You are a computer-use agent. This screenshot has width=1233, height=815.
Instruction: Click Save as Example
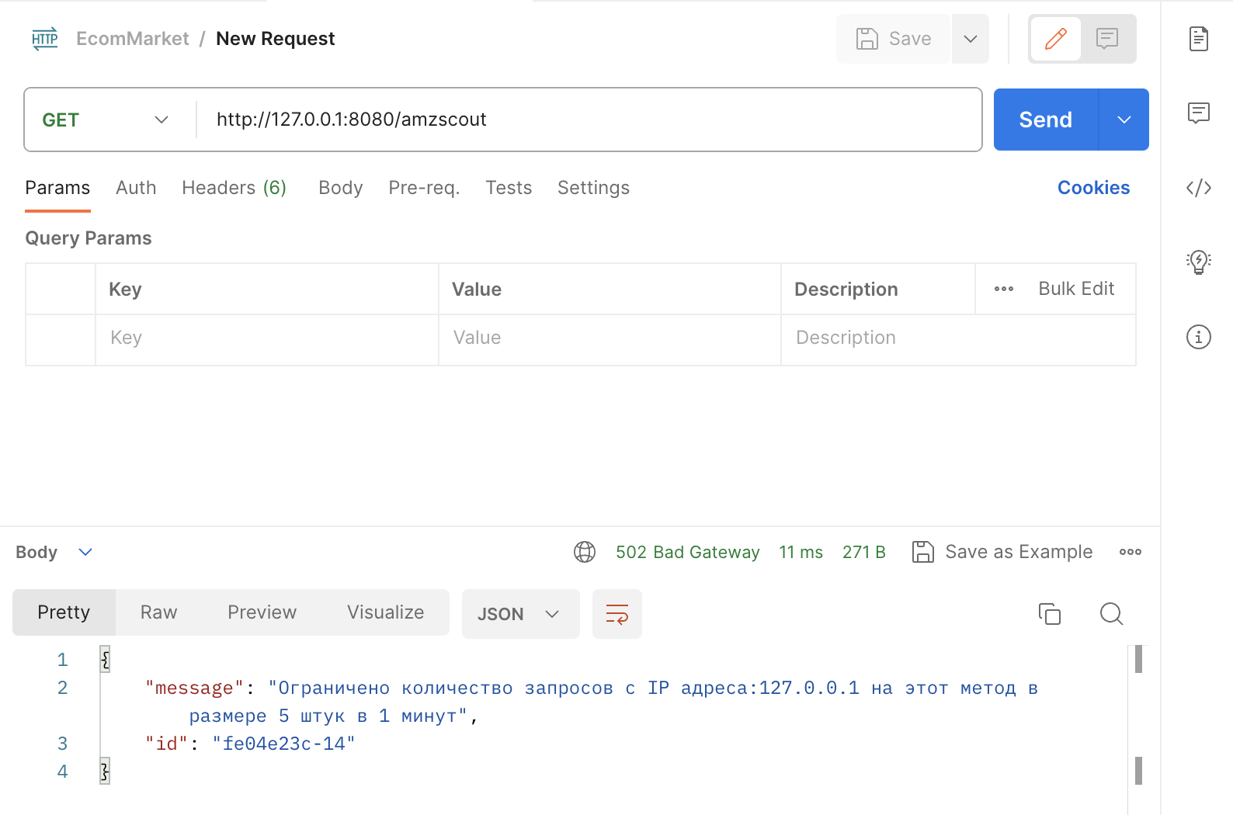pyautogui.click(x=1002, y=552)
